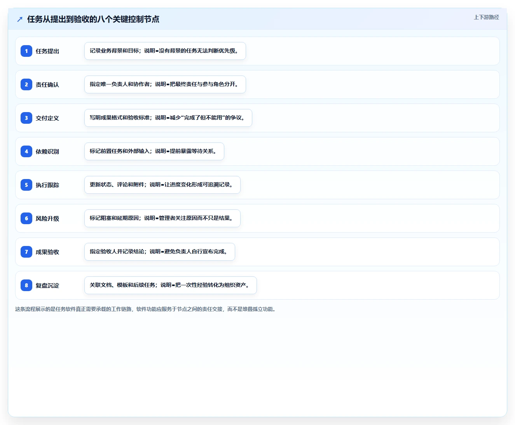This screenshot has height=425, width=515.
Task: Click the 记录业务背景和目标 description box
Action: pyautogui.click(x=165, y=51)
